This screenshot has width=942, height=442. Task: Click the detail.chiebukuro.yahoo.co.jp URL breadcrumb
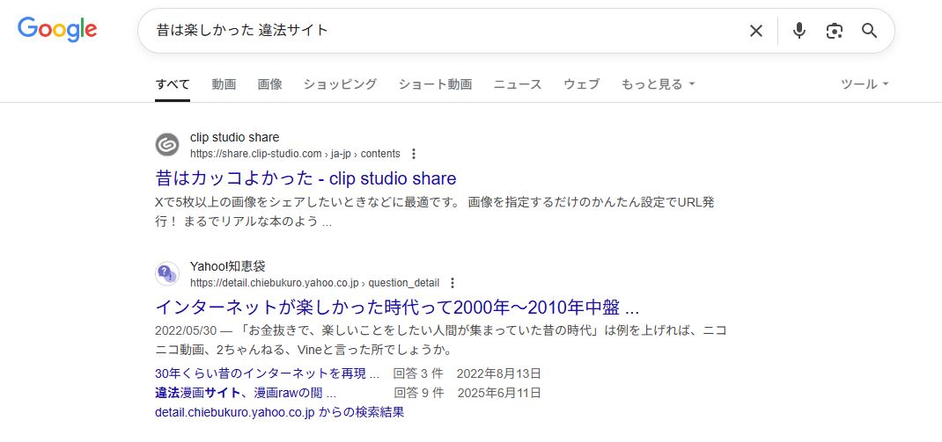click(315, 283)
